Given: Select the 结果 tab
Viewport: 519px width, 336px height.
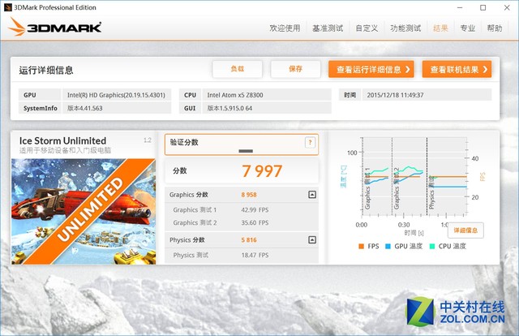Looking at the screenshot, I should pyautogui.click(x=440, y=28).
